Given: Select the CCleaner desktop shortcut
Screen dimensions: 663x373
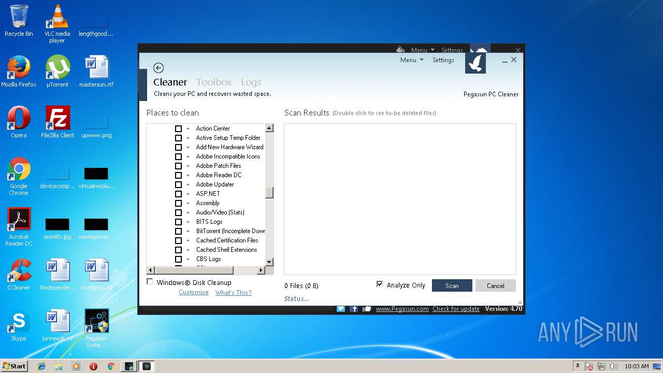Looking at the screenshot, I should pos(19,275).
